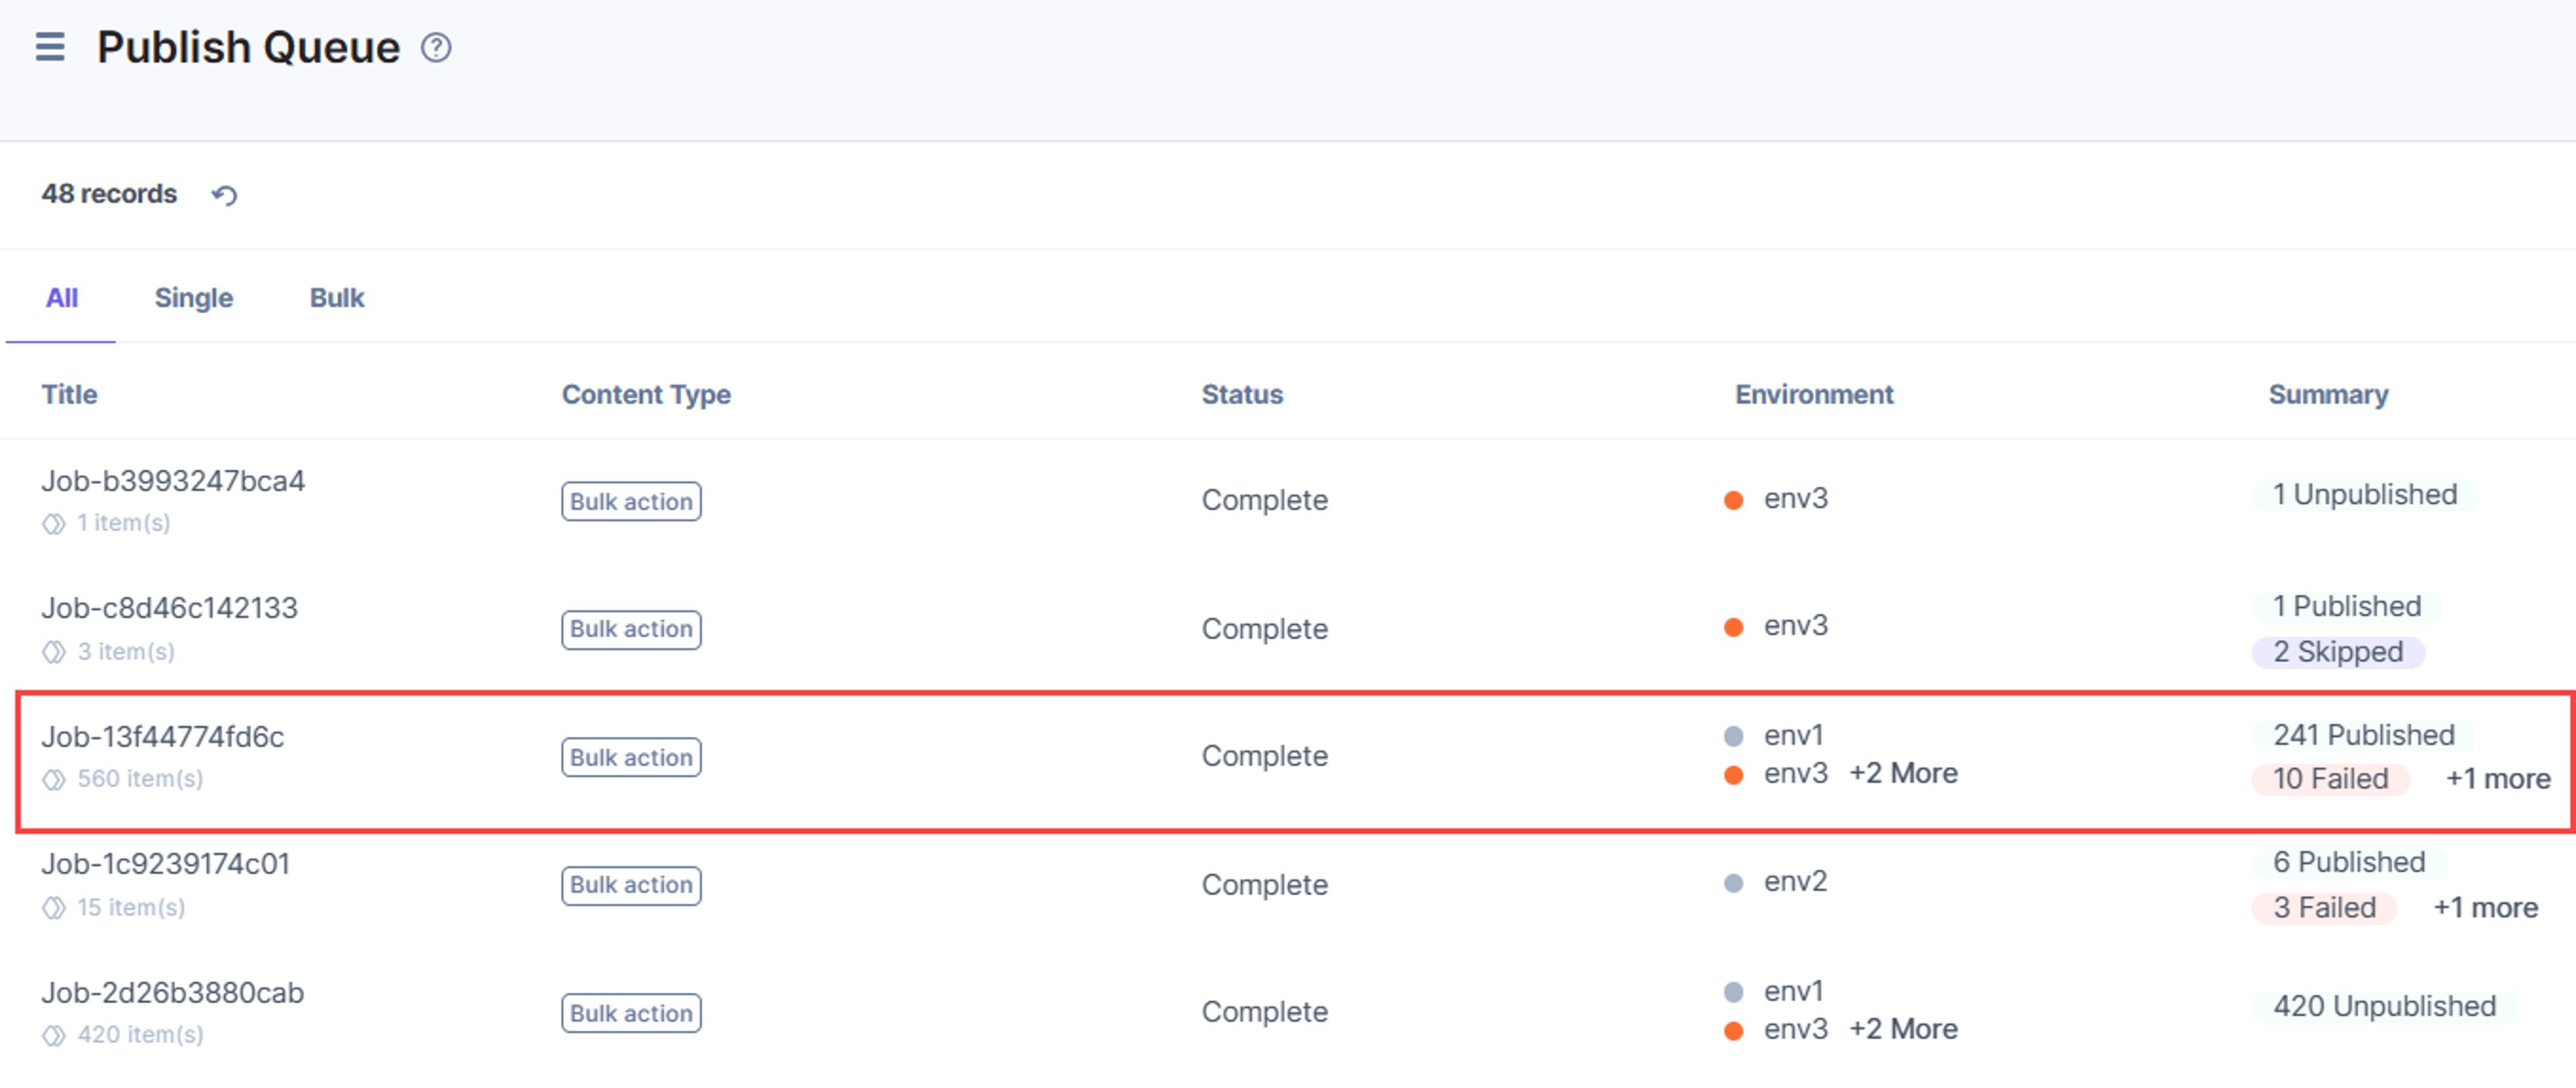Screen dimensions: 2576x1088
Task: Click items icon under Job-2d26b3880cab
Action: tap(54, 1035)
